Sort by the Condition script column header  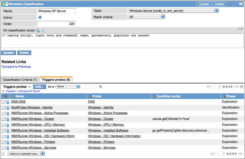tap(169, 96)
